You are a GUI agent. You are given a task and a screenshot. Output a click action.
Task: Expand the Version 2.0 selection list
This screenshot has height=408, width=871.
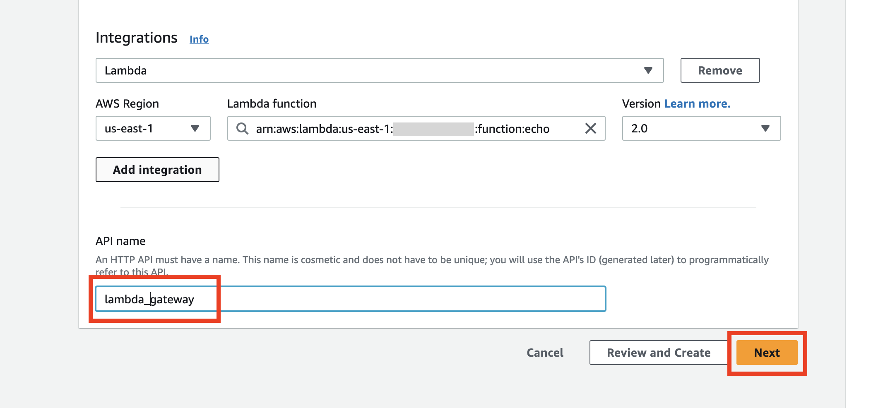(x=701, y=129)
